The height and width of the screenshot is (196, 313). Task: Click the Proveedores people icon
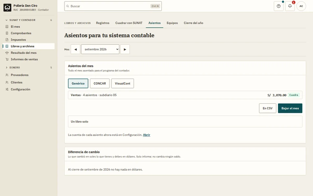7,75
